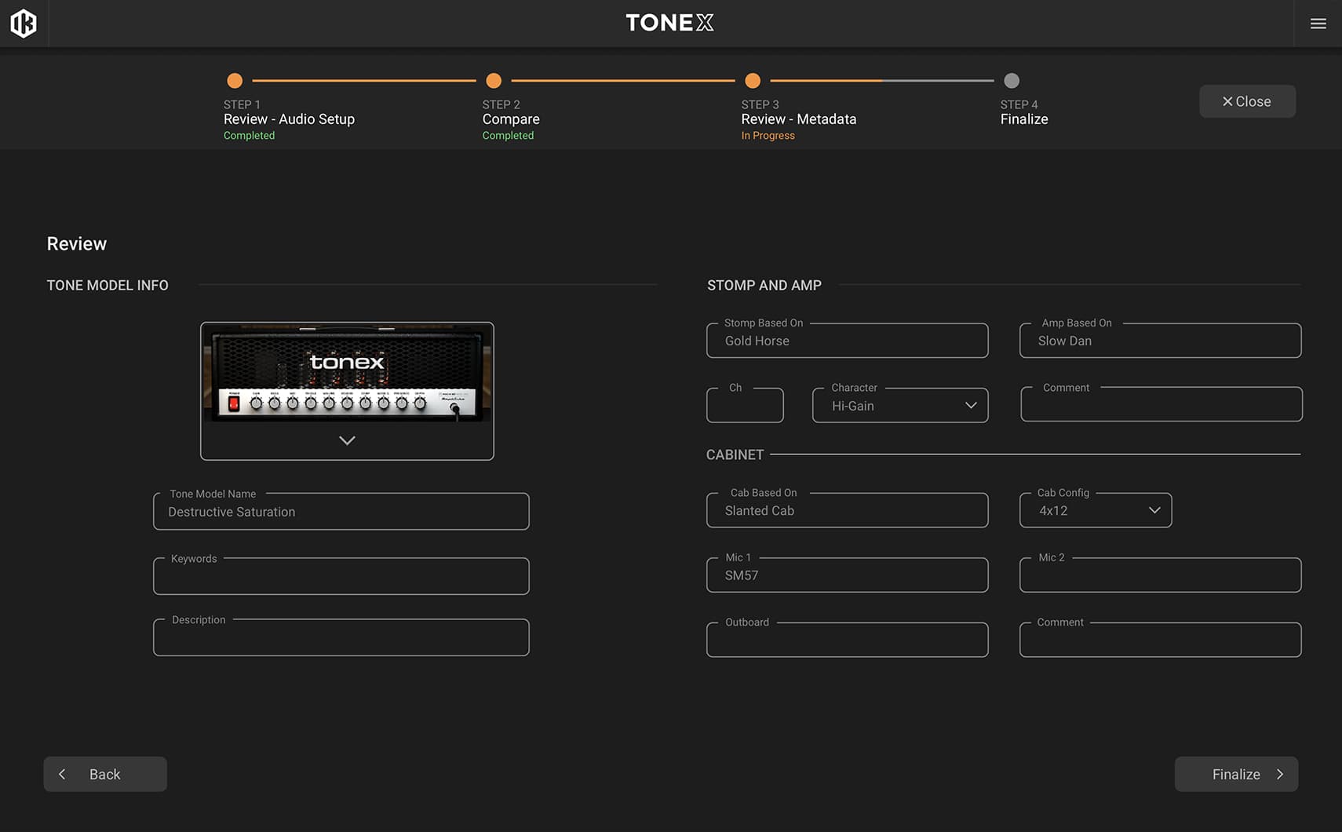Click the Step 4 Finalize progress dot
The height and width of the screenshot is (832, 1342).
coord(1012,81)
